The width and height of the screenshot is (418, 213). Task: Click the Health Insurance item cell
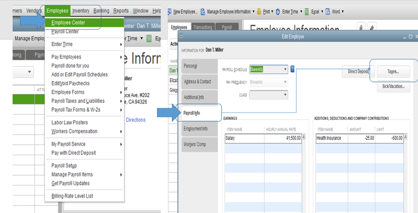(332, 138)
